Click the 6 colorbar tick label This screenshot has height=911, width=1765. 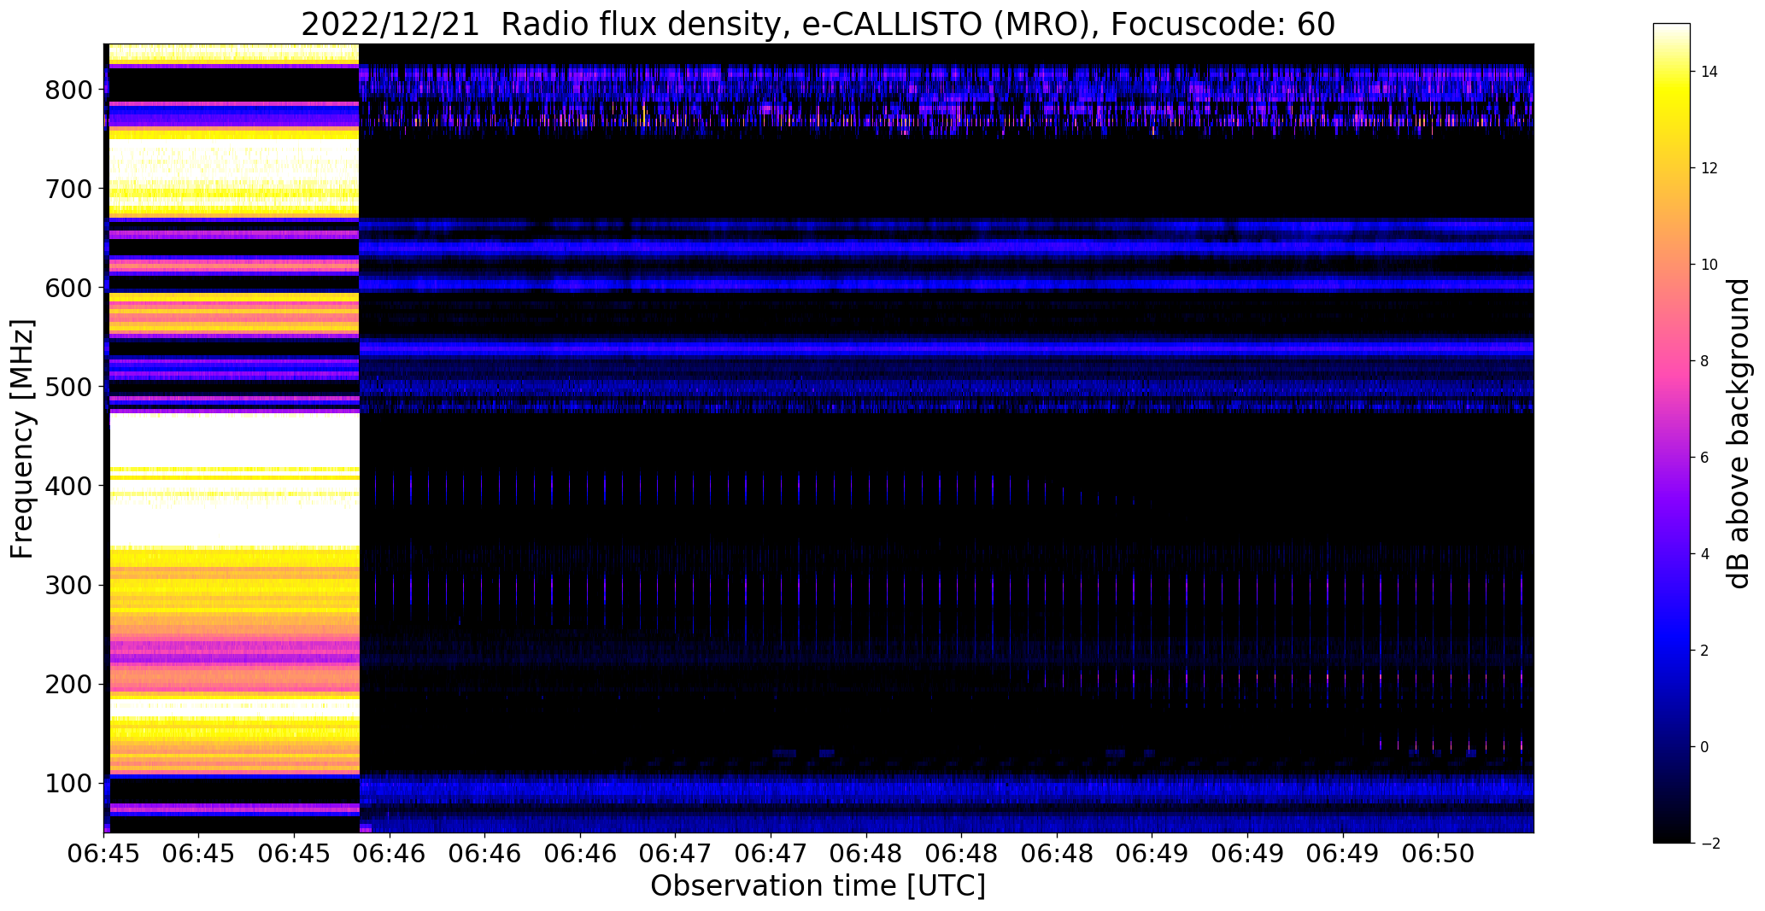click(x=1705, y=458)
